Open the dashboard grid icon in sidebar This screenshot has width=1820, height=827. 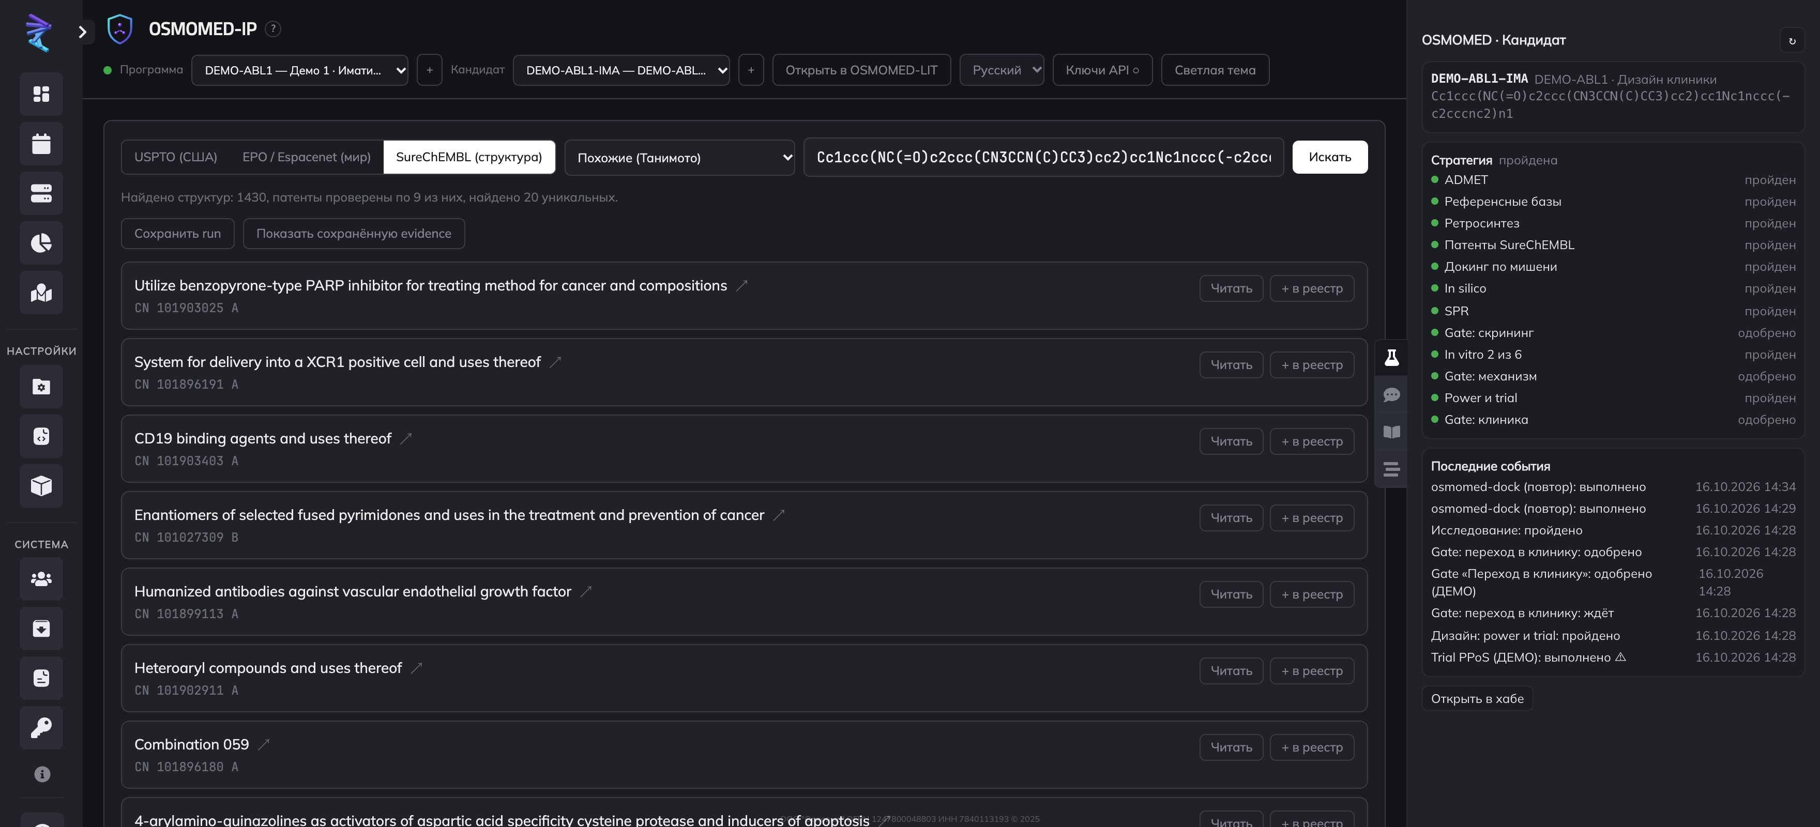[x=41, y=94]
